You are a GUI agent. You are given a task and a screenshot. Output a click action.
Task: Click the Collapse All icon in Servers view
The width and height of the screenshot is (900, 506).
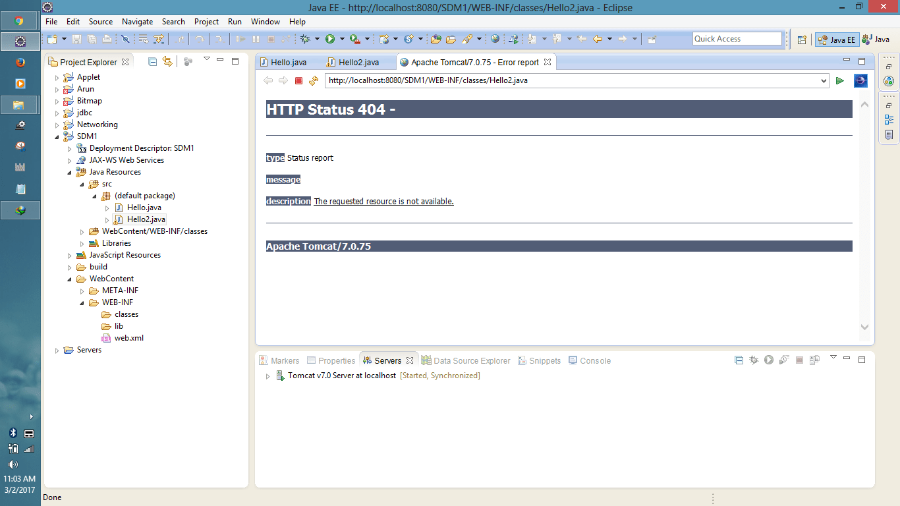[x=739, y=360]
